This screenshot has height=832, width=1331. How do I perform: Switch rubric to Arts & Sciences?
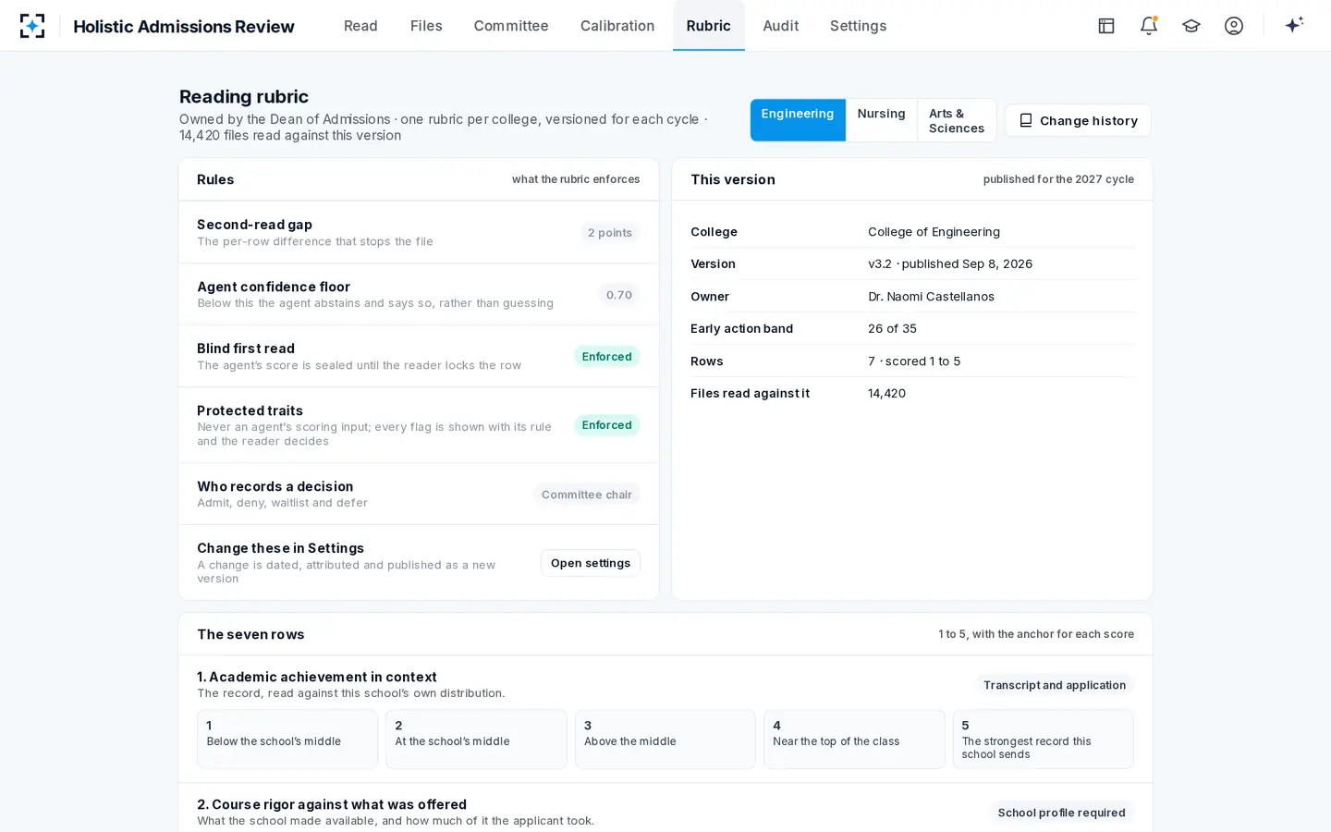957,120
